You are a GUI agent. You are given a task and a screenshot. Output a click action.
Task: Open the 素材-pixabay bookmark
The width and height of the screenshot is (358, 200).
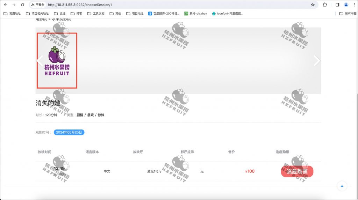tap(196, 14)
